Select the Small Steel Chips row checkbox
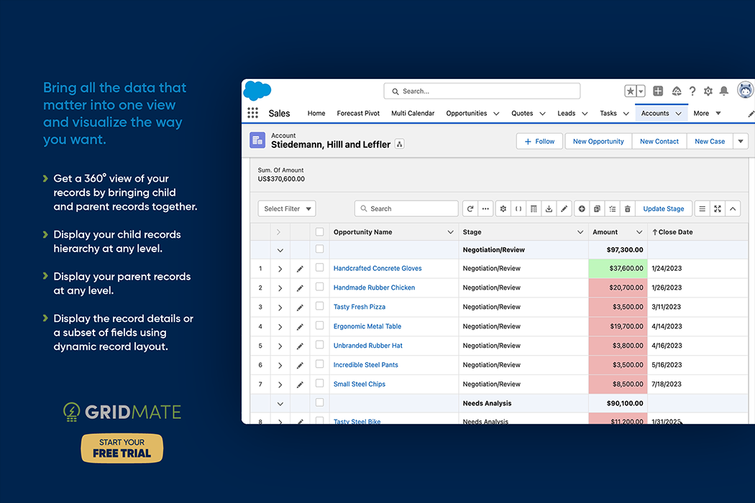The height and width of the screenshot is (503, 755). (320, 384)
